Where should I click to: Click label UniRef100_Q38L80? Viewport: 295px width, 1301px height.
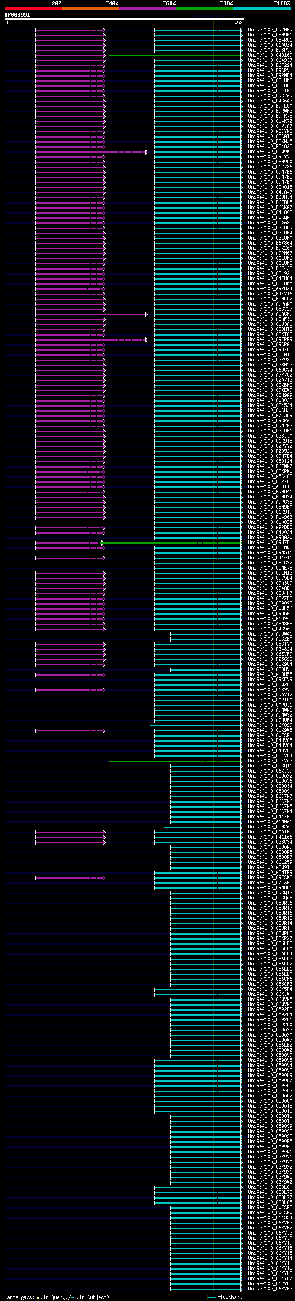270,1187
